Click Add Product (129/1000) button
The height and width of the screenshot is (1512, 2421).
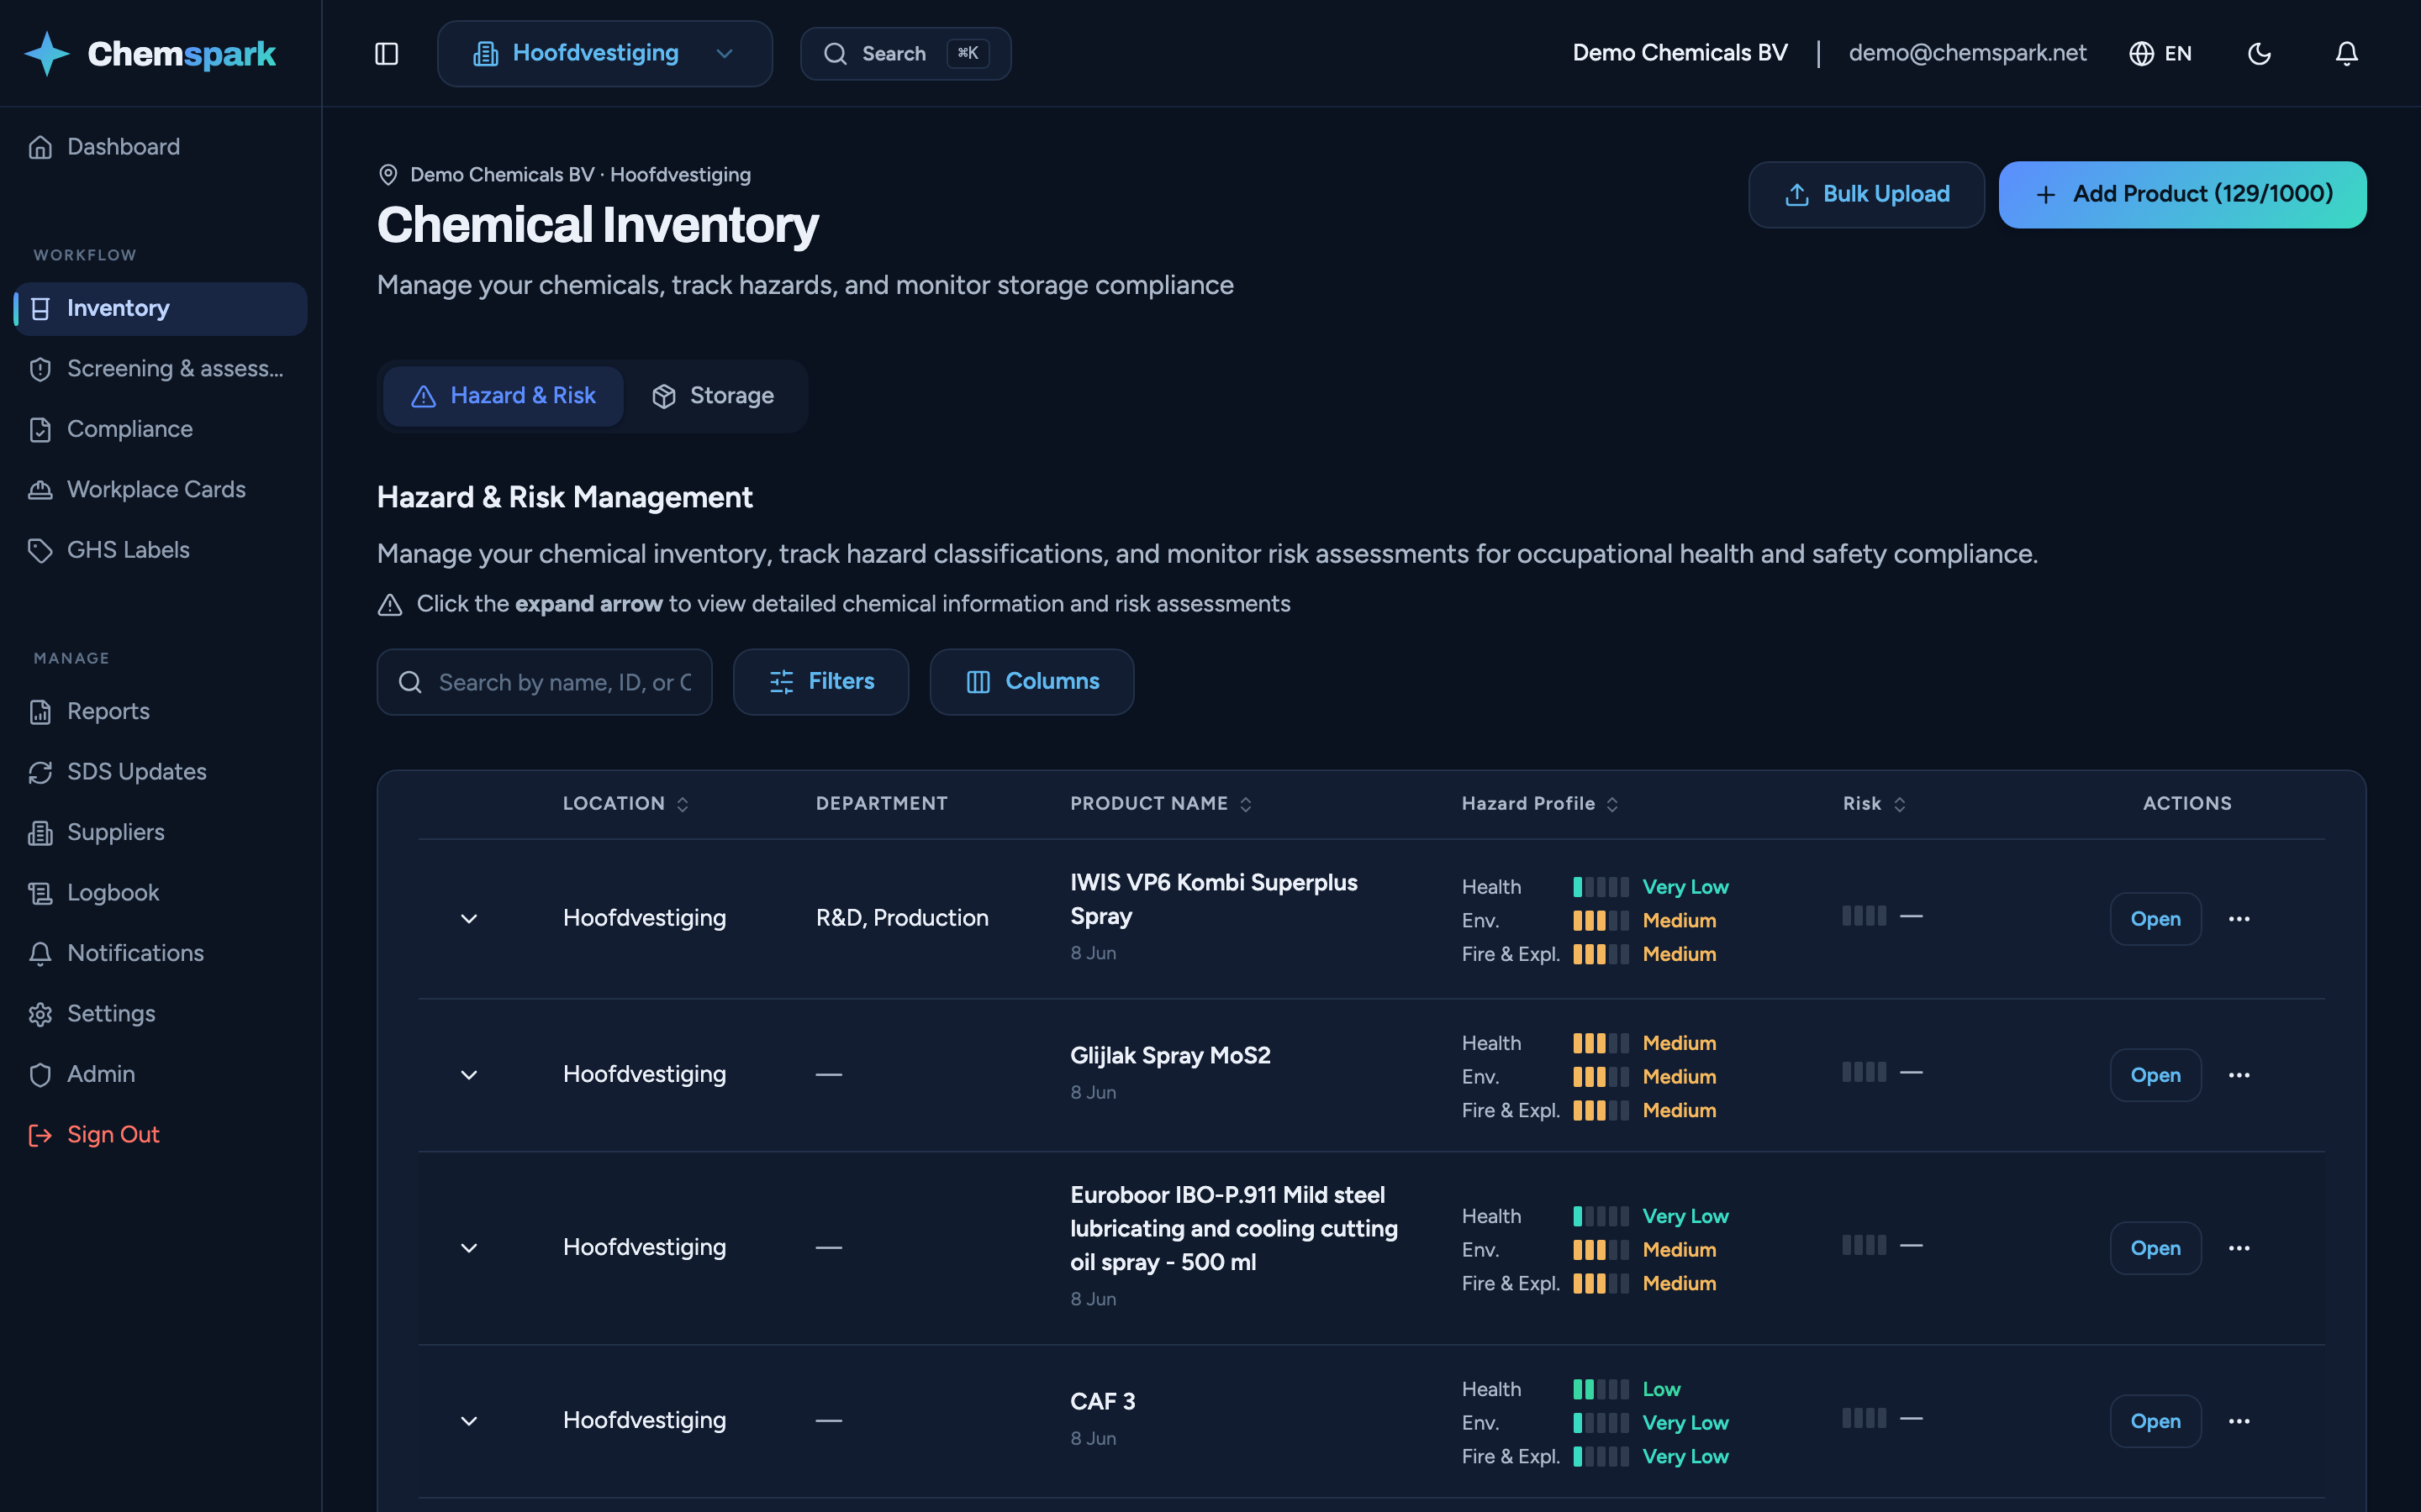(x=2182, y=194)
